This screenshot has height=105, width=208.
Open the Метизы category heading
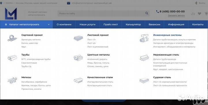pos(26,77)
